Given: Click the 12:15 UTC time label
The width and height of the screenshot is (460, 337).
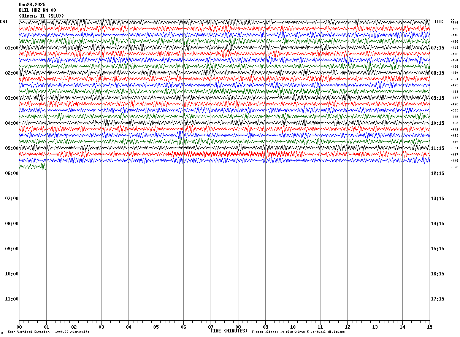Looking at the screenshot, I should [x=438, y=173].
